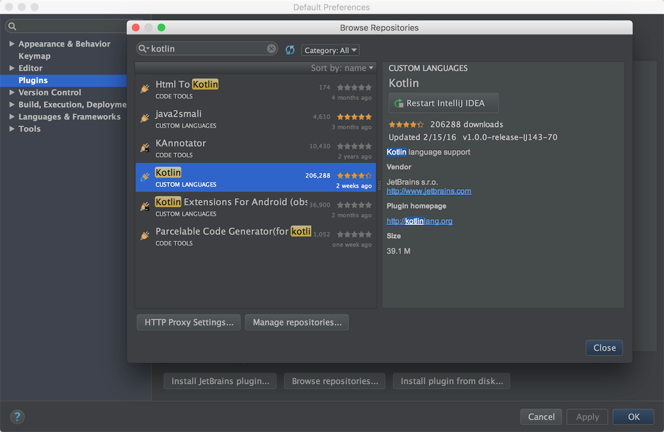The height and width of the screenshot is (432, 664).
Task: Expand Build, Execution, Deployment tree node
Action: [x=12, y=104]
